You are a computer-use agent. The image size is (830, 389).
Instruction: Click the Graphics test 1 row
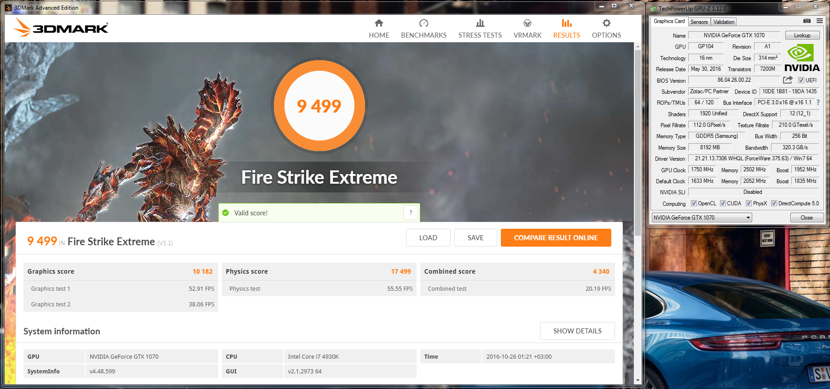click(x=121, y=288)
